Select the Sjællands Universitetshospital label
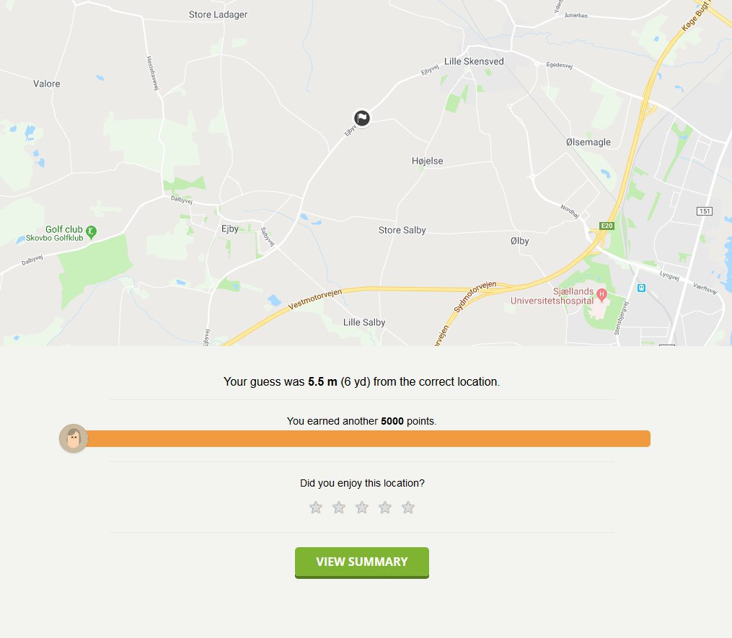732x638 pixels. coord(552,296)
